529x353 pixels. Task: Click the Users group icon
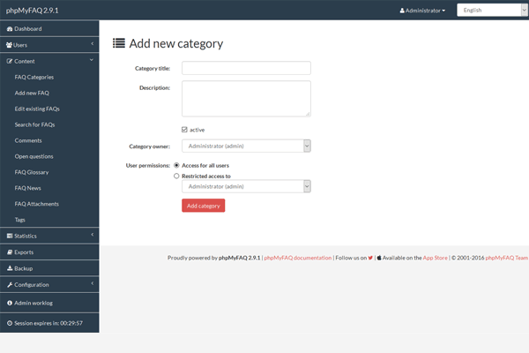coord(9,45)
